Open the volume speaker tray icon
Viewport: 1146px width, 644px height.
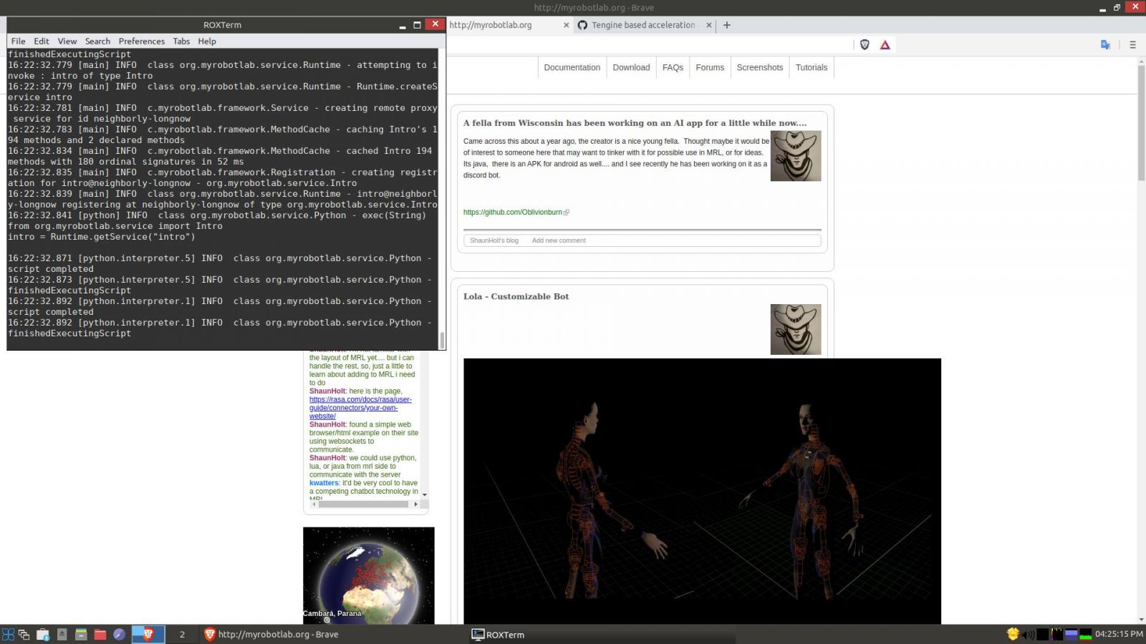(1029, 634)
